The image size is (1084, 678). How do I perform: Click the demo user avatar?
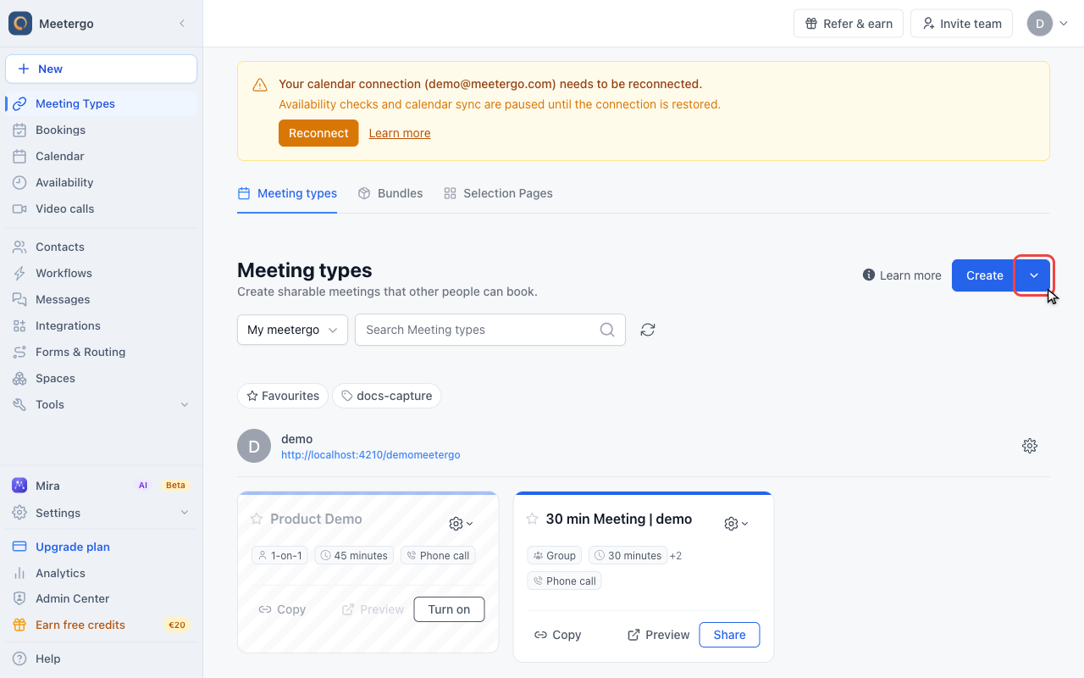point(254,446)
